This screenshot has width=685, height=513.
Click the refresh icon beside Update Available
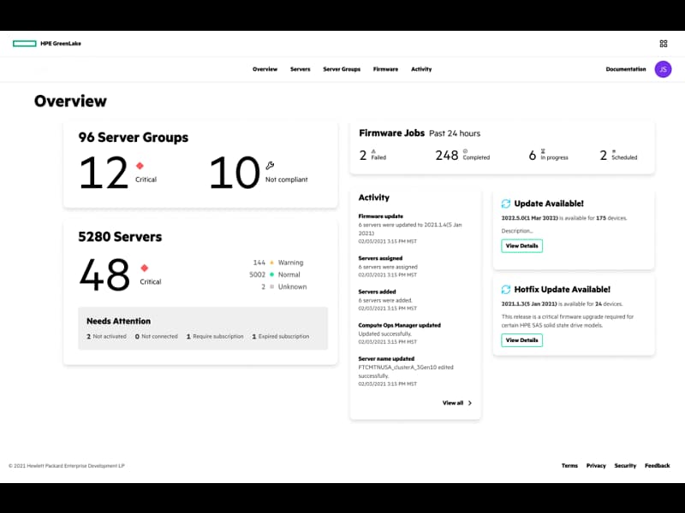point(506,203)
